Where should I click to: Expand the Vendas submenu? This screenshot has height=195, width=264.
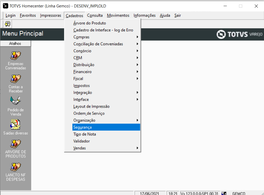pos(106,148)
